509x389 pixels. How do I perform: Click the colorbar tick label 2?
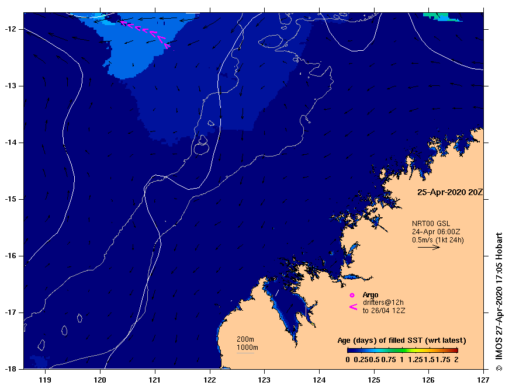click(456, 359)
